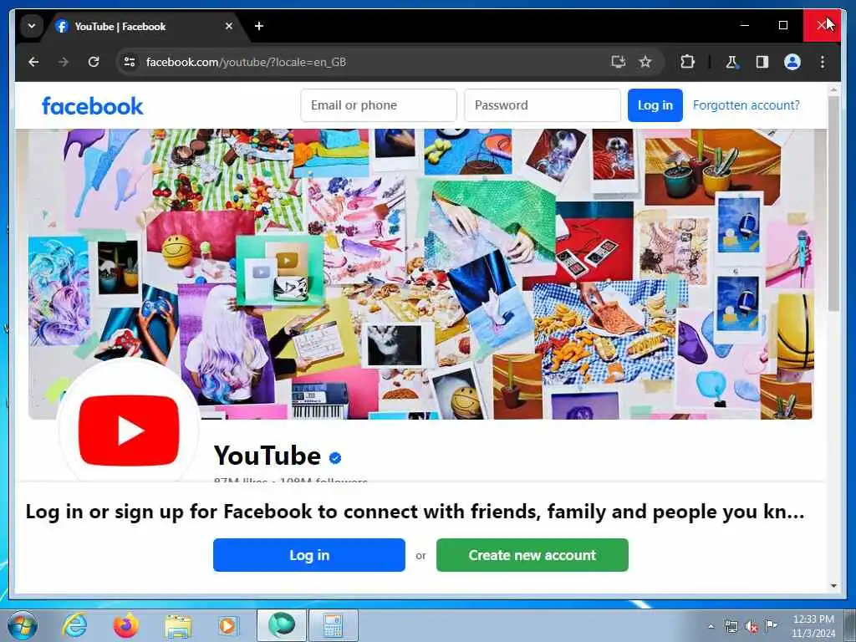Open the Extensions puzzle icon
The width and height of the screenshot is (856, 642).
pos(687,62)
